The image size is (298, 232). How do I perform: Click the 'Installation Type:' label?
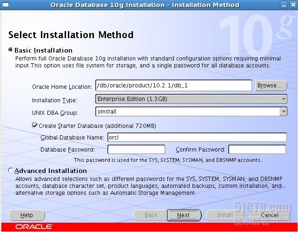54,100
